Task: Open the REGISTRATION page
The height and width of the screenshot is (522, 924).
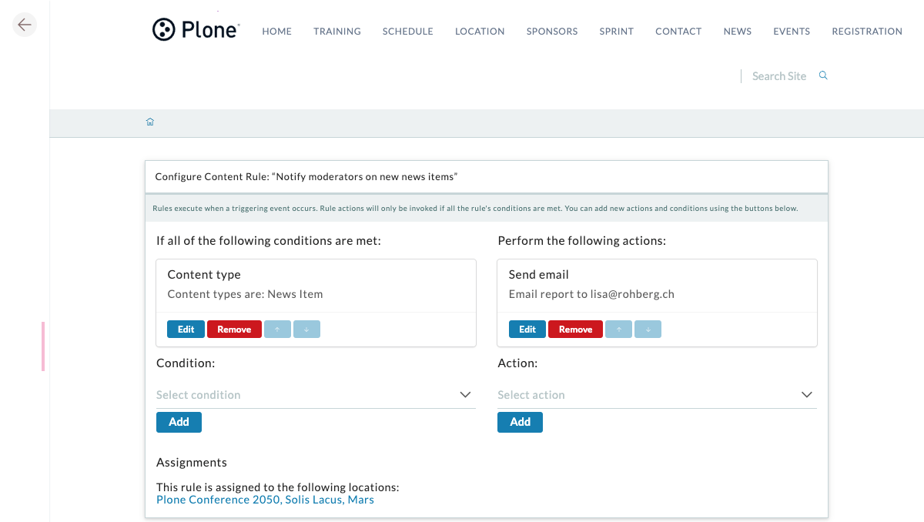Action: tap(867, 32)
